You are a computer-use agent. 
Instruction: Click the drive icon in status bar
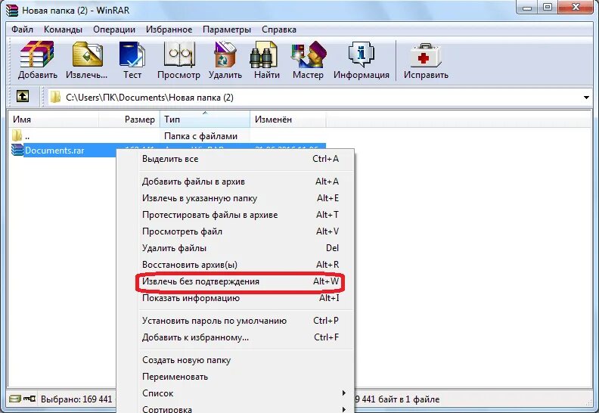tap(15, 399)
